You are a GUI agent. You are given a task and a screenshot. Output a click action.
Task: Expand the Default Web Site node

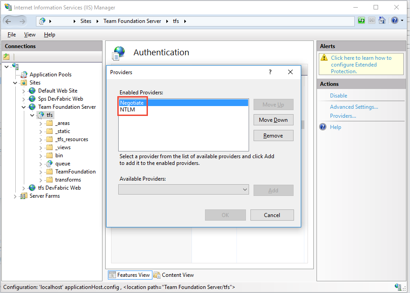23,90
